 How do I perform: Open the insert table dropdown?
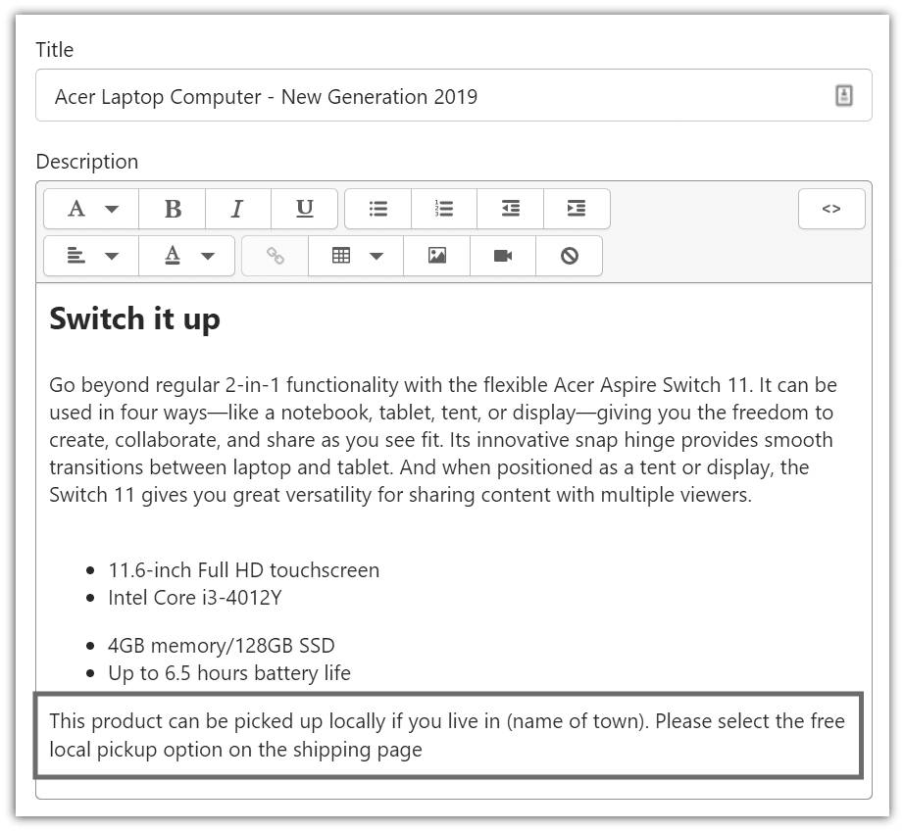[x=356, y=256]
